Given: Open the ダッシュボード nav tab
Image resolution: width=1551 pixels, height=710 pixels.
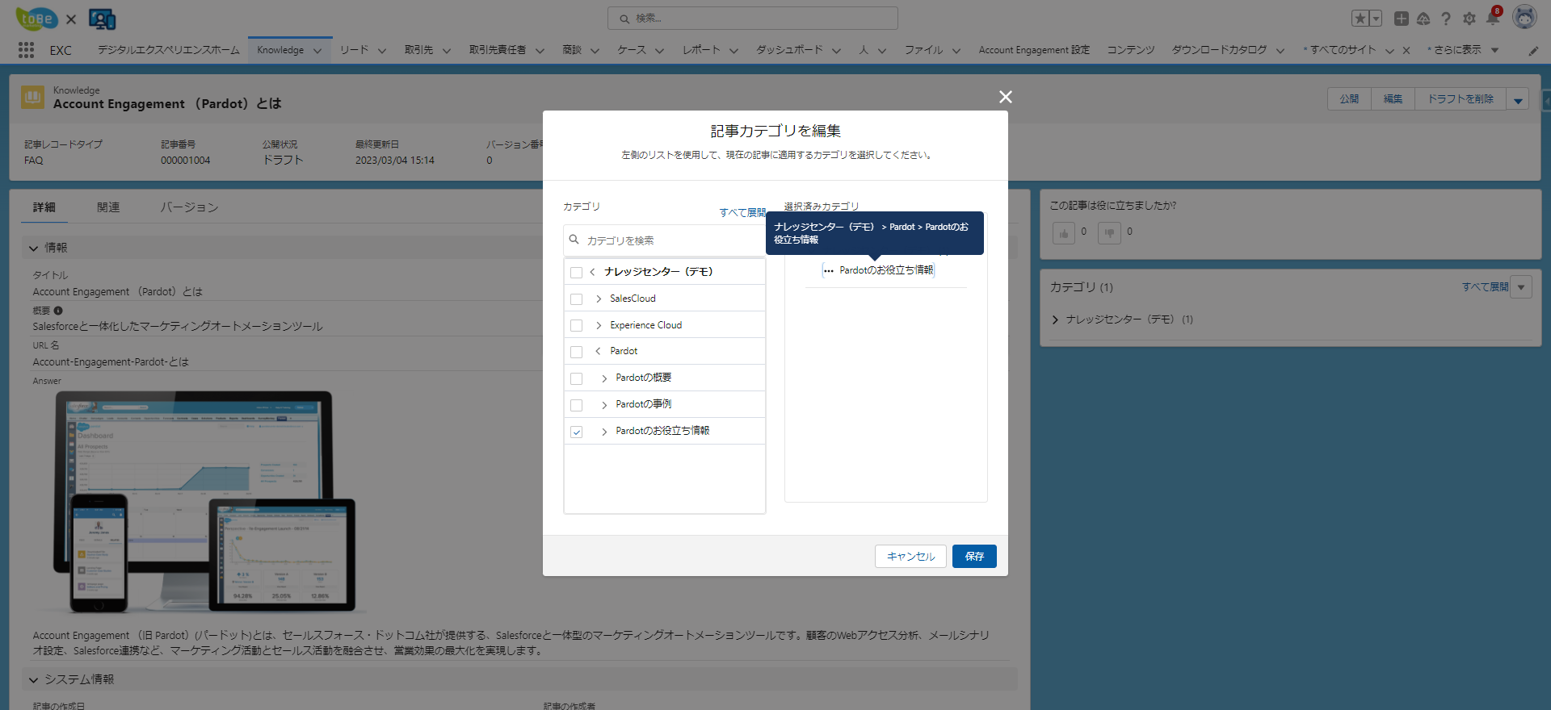Looking at the screenshot, I should (x=789, y=50).
